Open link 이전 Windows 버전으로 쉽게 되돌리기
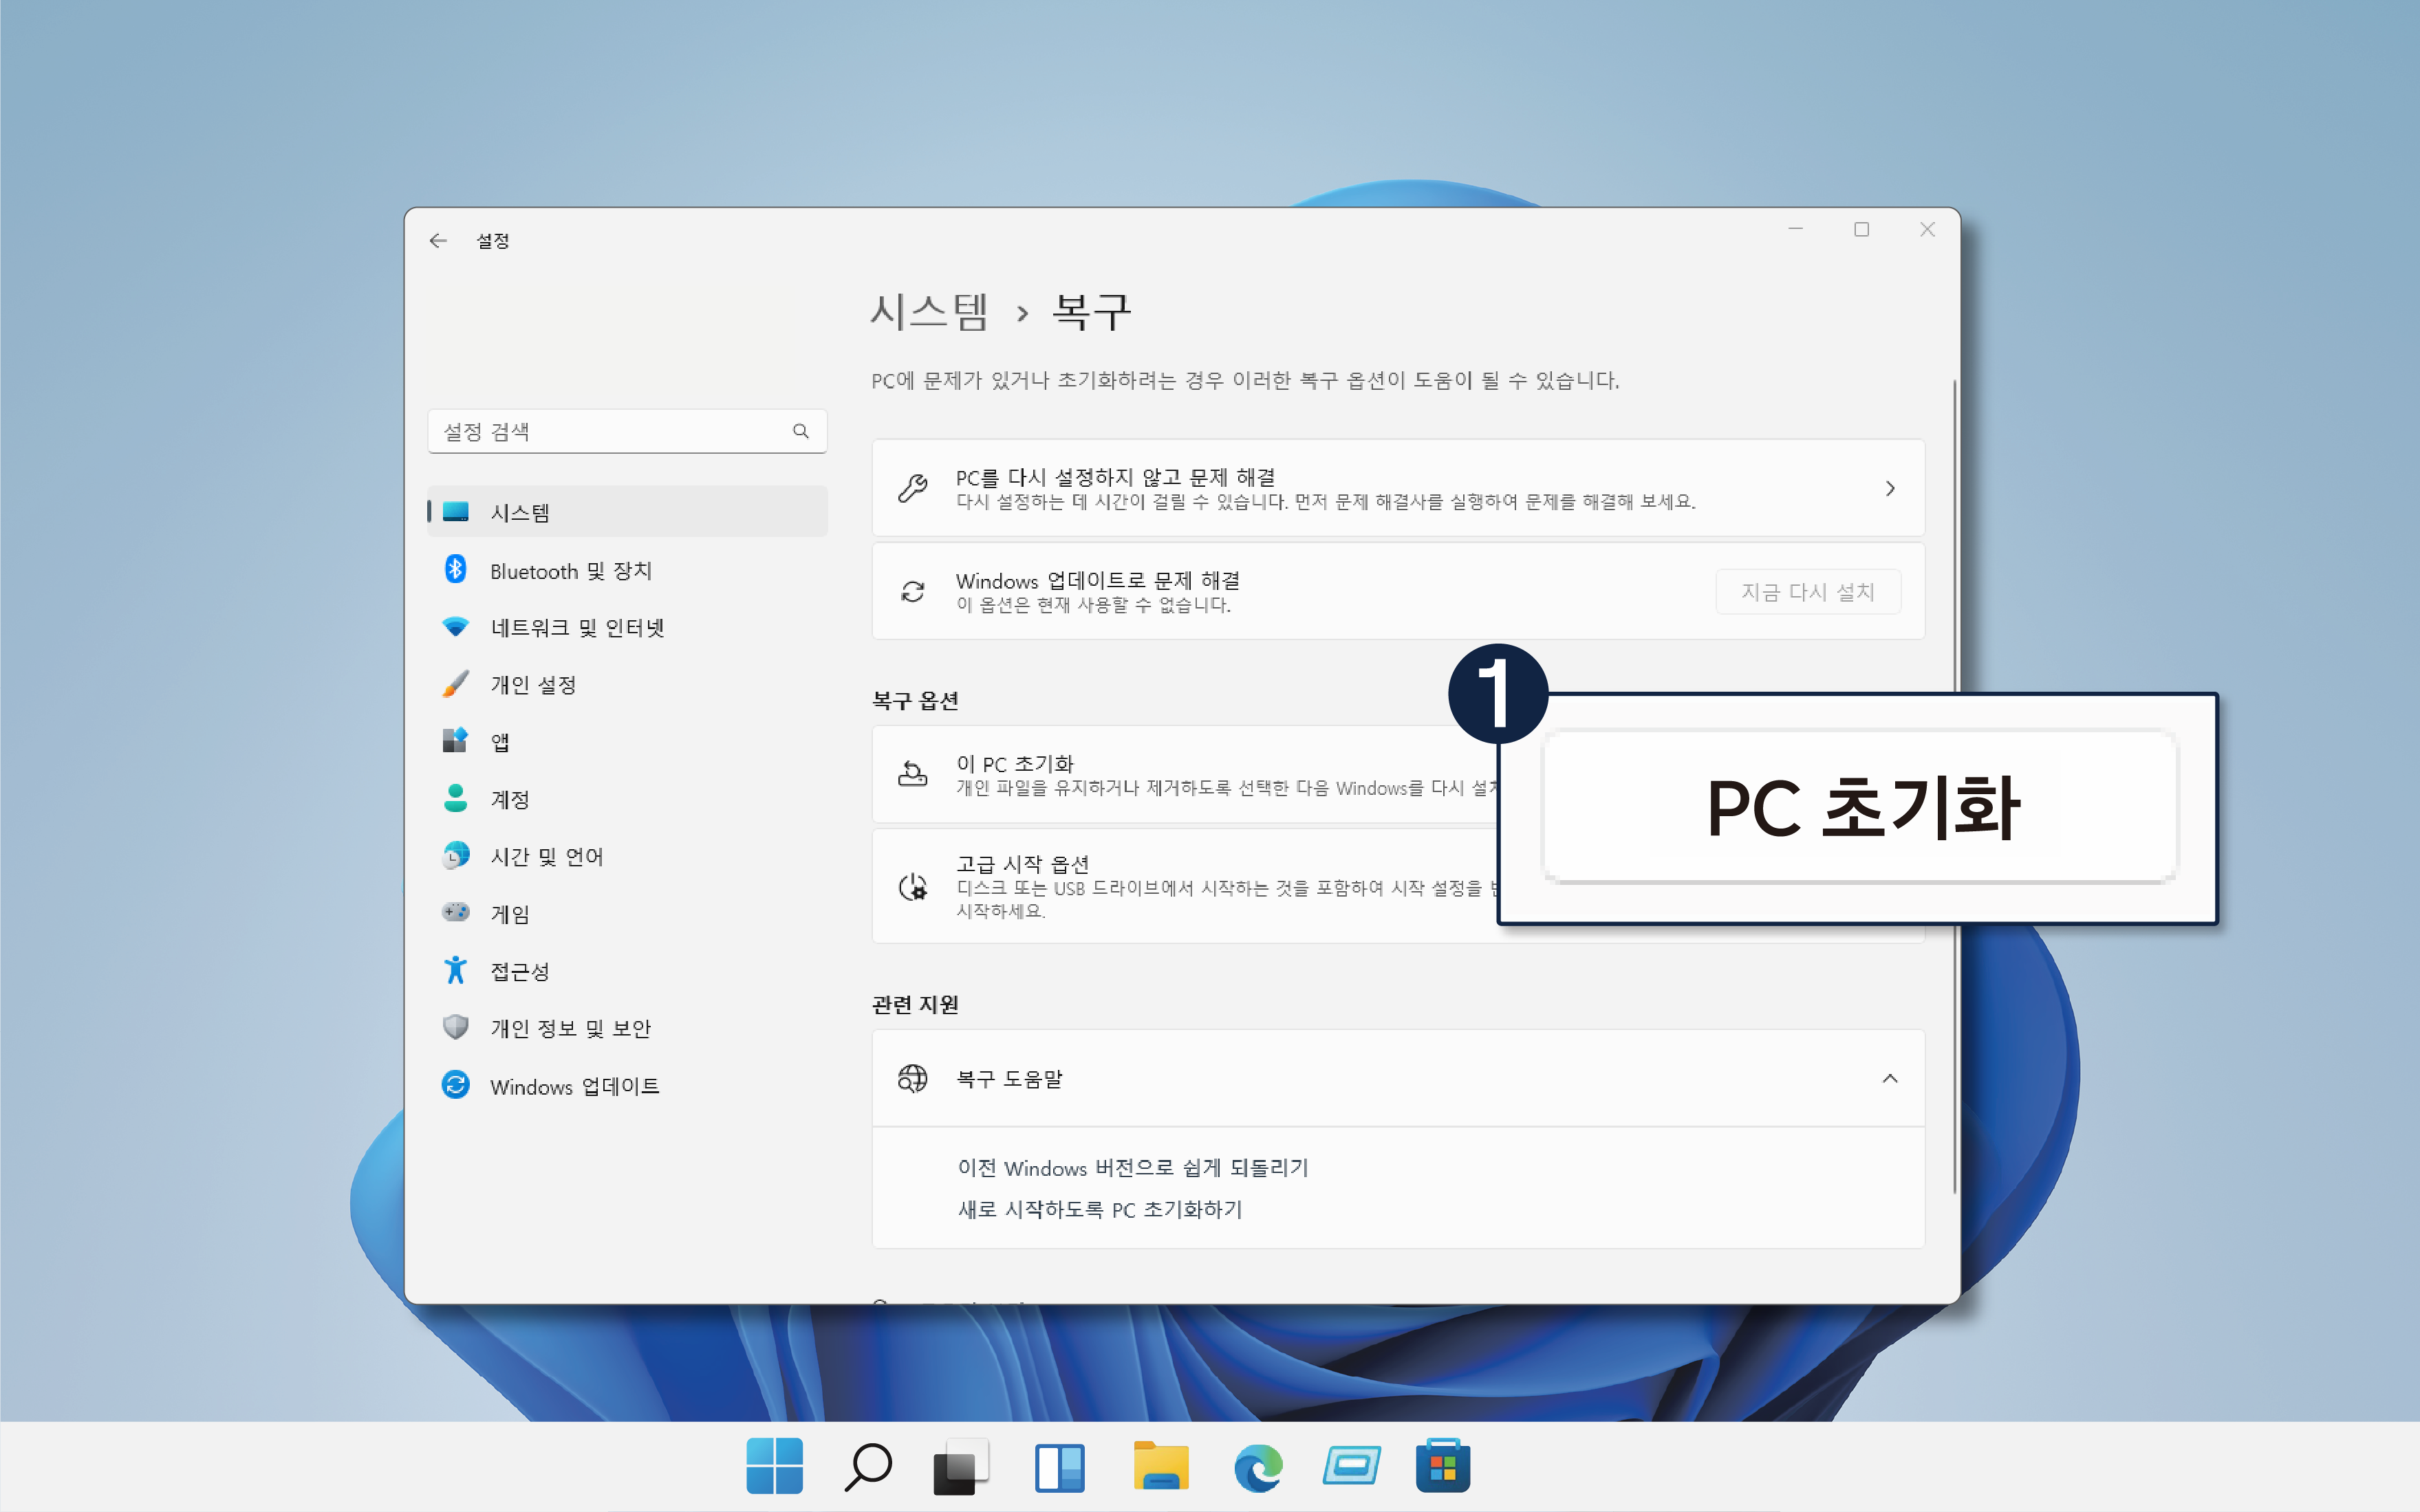The image size is (2420, 1512). point(1132,1168)
